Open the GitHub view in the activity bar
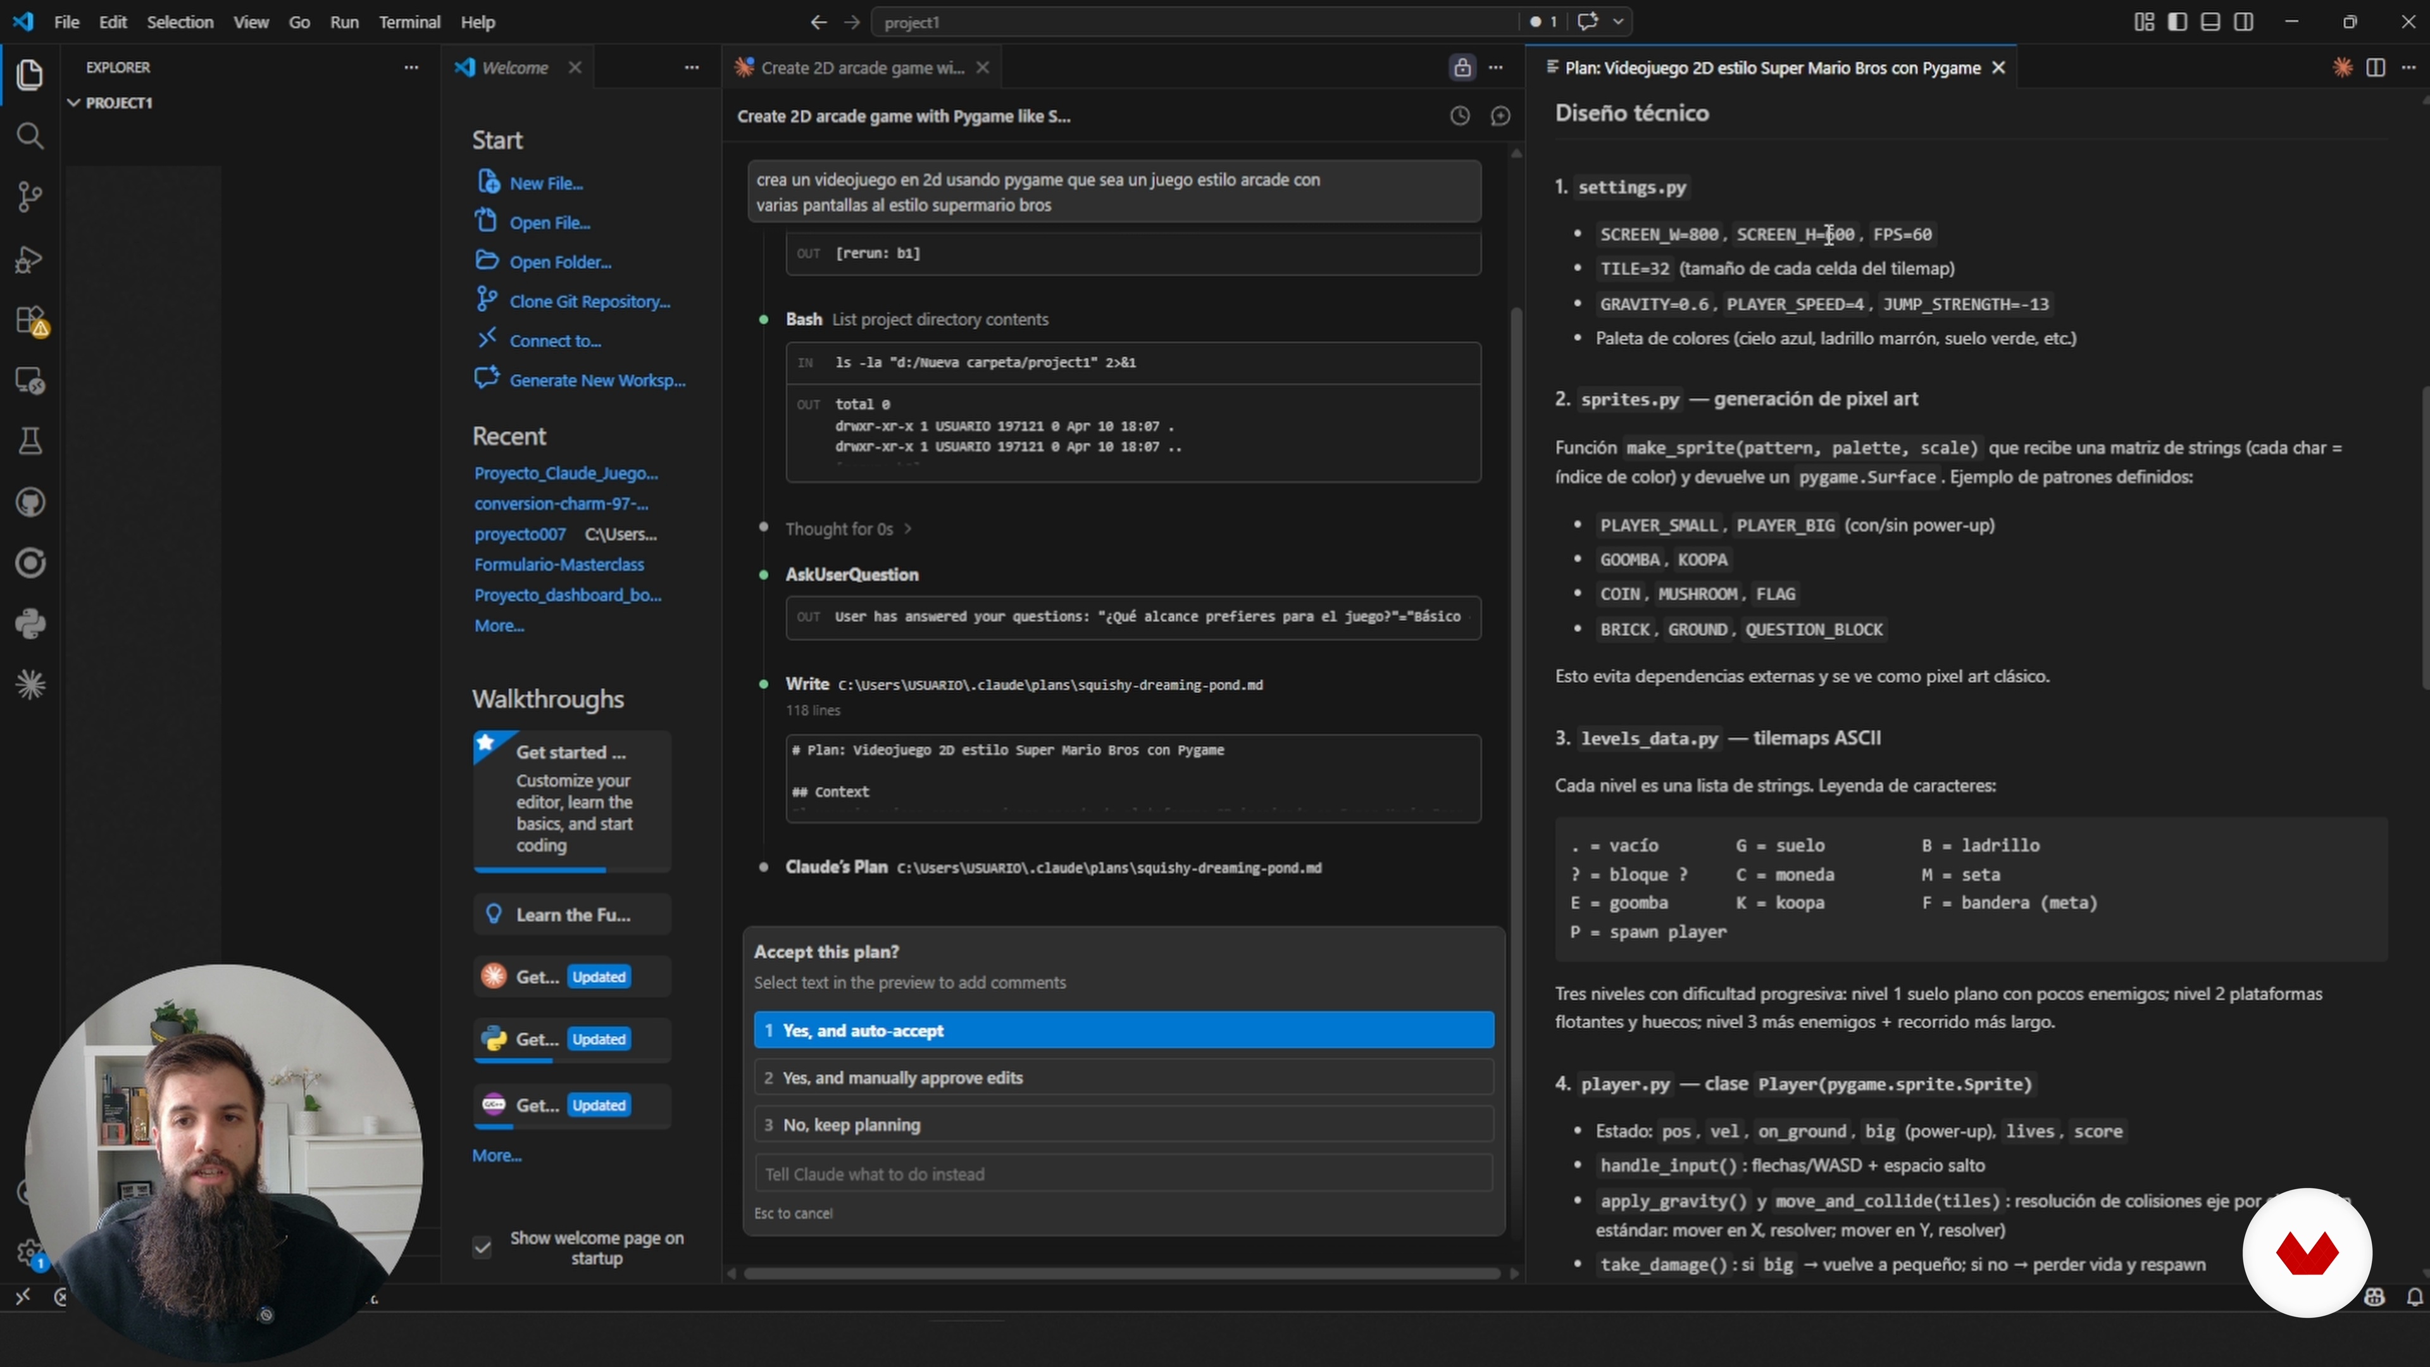Image resolution: width=2430 pixels, height=1367 pixels. (30, 503)
